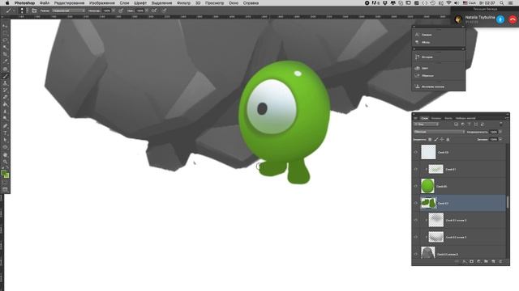Select the Brush tool in toolbox
519x291 pixels.
5,76
